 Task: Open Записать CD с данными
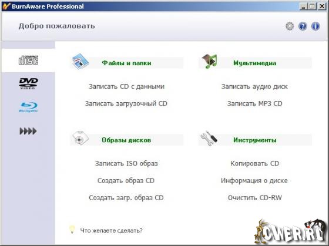point(126,86)
